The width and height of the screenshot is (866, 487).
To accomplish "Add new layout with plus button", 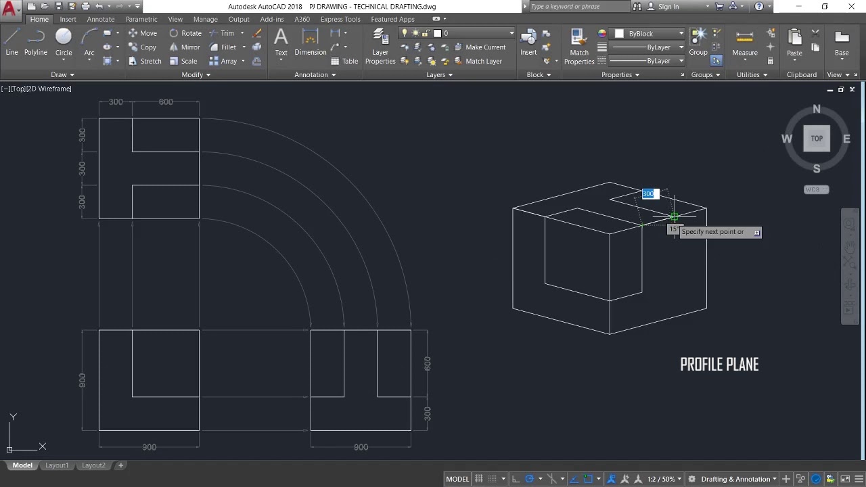I will (121, 465).
